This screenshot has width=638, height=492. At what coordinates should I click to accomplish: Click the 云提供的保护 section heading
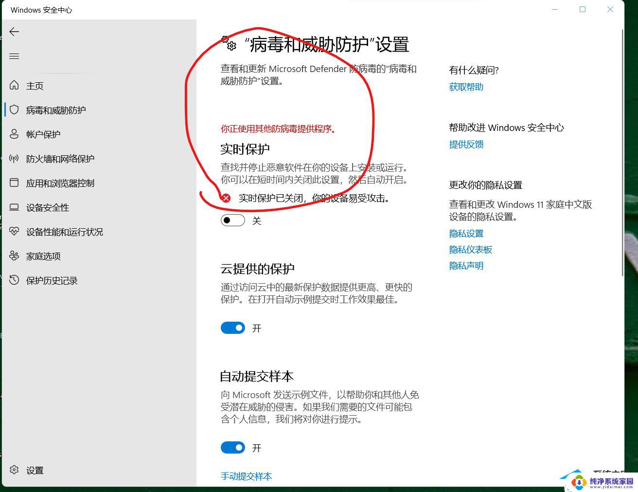(258, 269)
